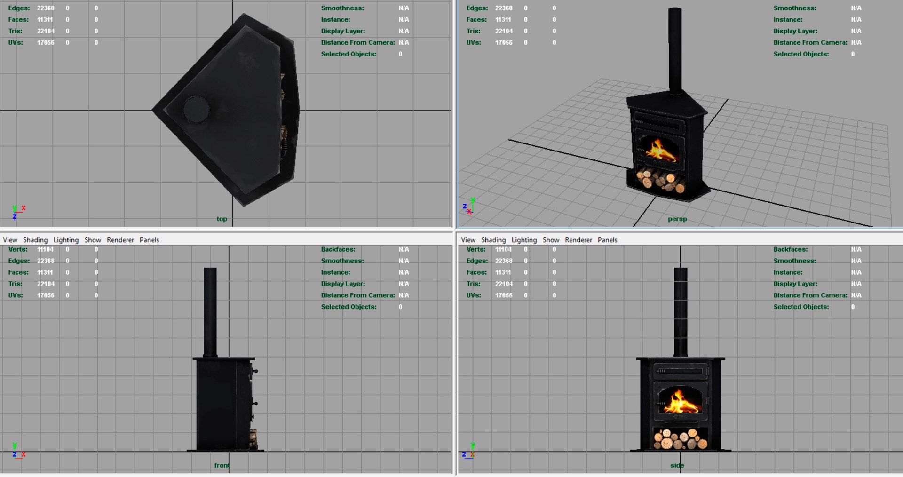Image resolution: width=903 pixels, height=477 pixels.
Task: Click 'UVs:' readout in top view
Action: (16, 42)
